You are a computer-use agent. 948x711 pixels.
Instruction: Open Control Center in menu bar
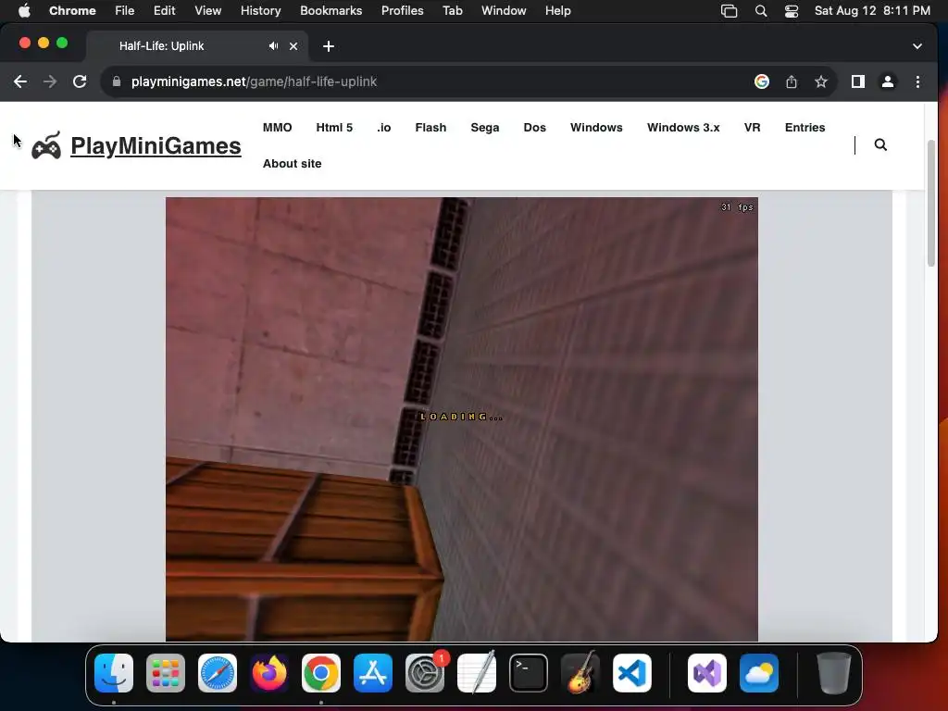792,11
